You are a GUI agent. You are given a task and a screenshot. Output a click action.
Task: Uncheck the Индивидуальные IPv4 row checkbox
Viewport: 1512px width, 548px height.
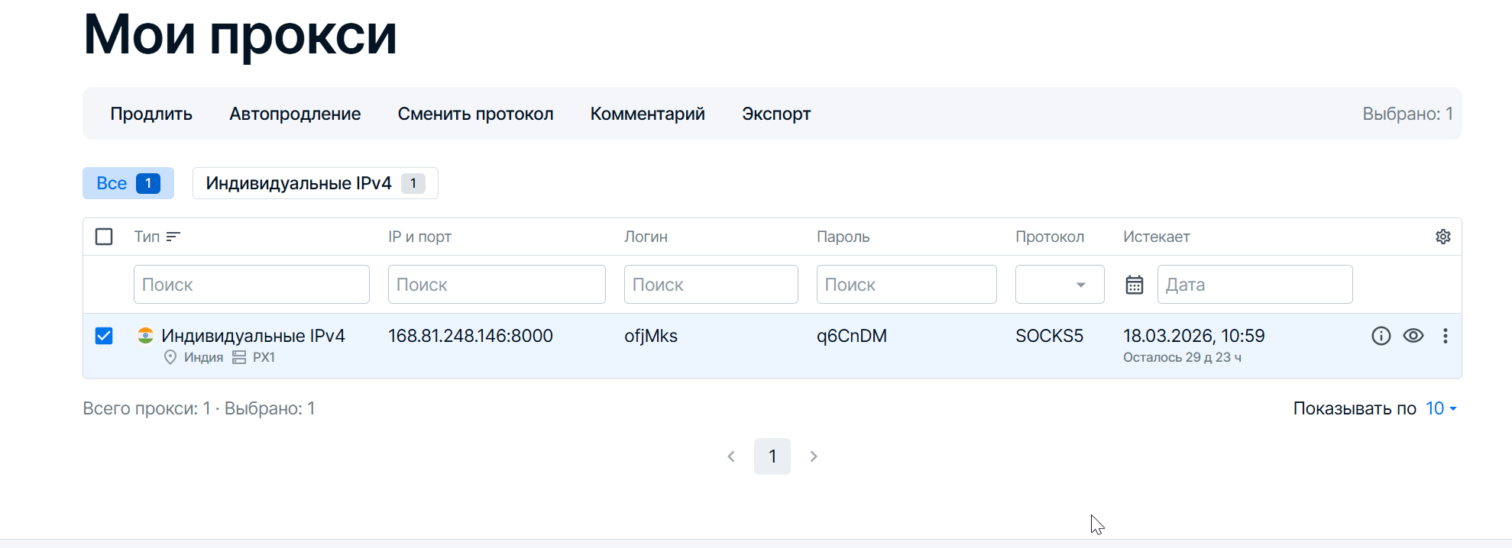coord(104,336)
